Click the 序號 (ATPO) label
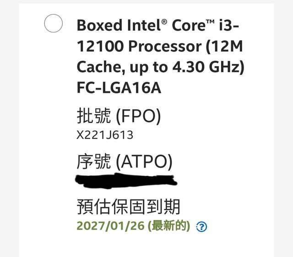 (124, 161)
